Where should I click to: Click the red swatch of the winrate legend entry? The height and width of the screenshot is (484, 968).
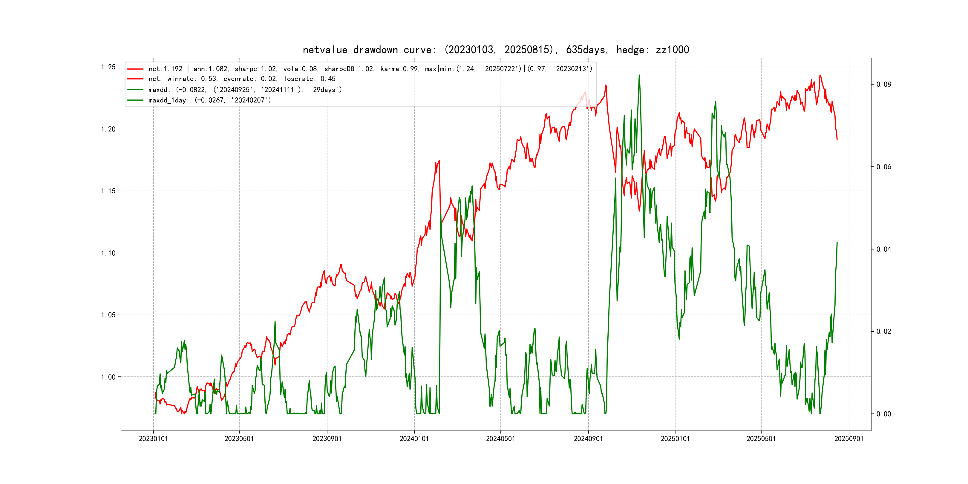tap(135, 79)
